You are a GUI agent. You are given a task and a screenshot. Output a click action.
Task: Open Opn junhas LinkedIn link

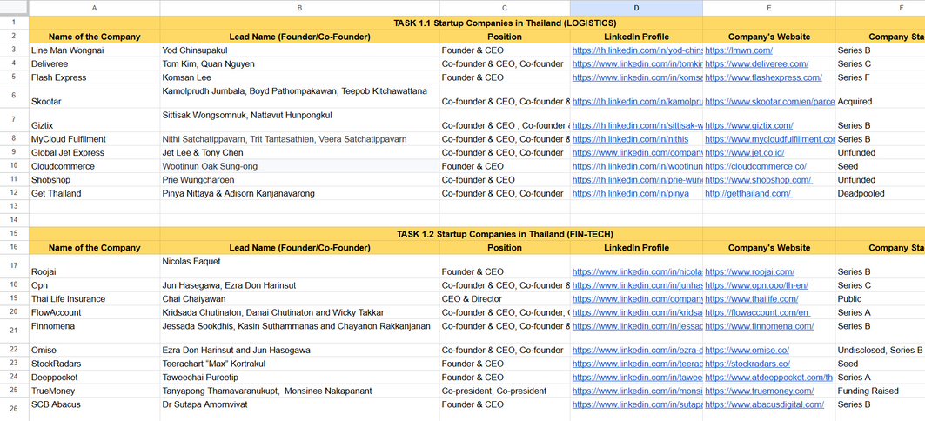(x=638, y=285)
